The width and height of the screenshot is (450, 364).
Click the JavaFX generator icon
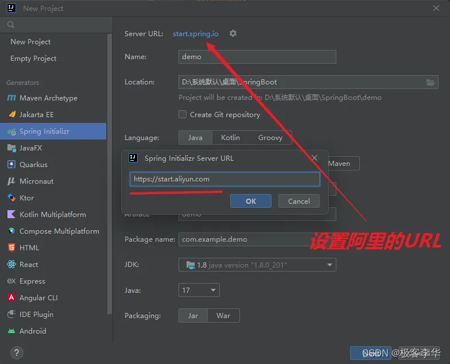tap(11, 148)
